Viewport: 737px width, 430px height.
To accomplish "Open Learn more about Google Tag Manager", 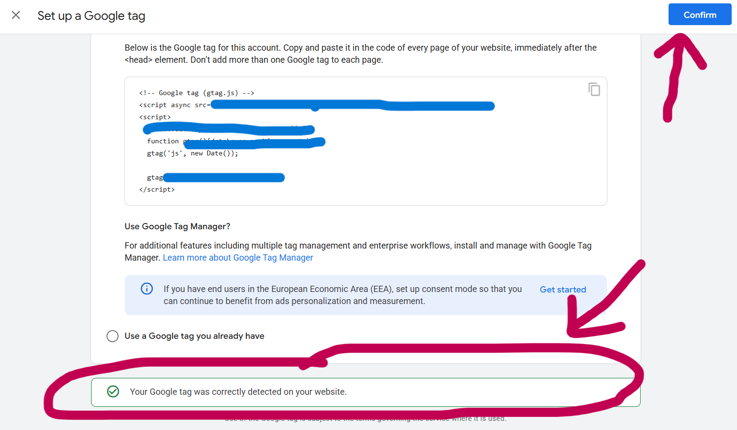I will [x=238, y=258].
